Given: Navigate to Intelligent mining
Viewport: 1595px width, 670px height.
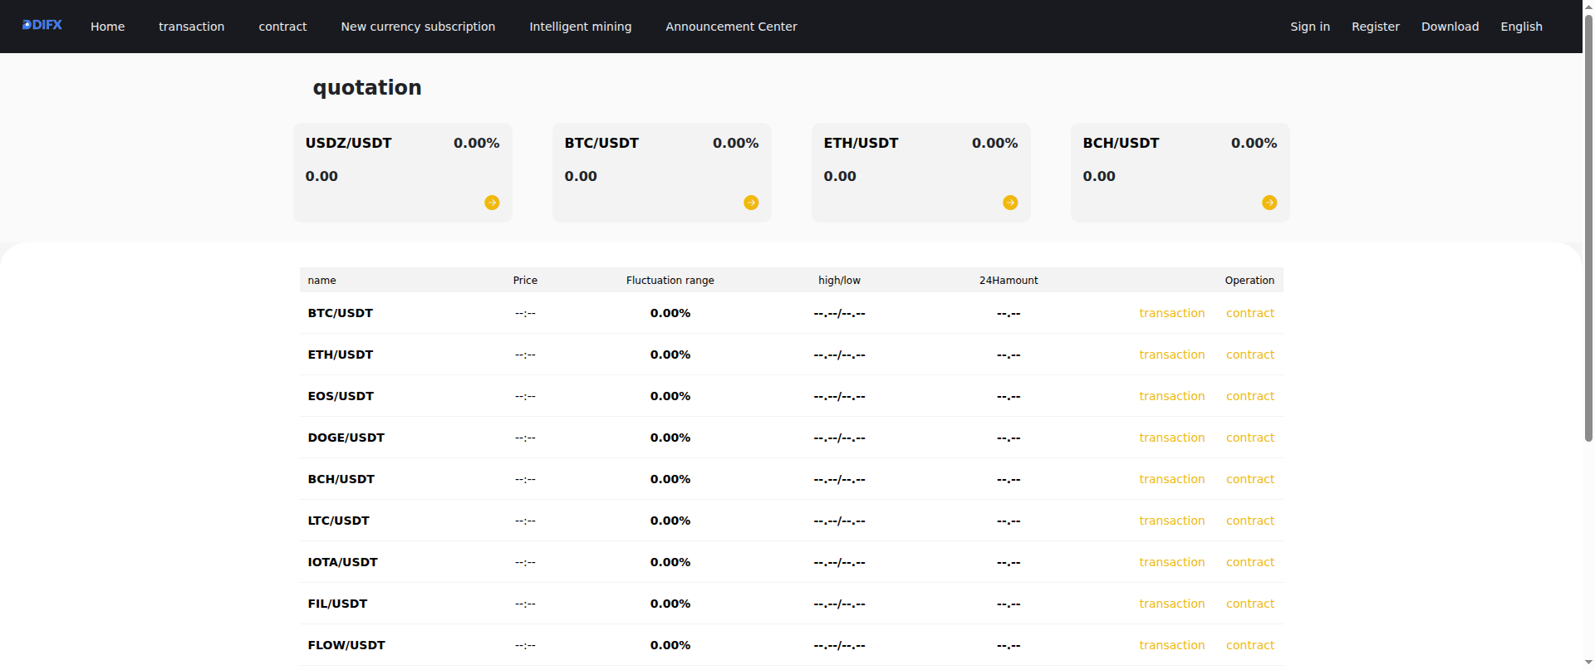Looking at the screenshot, I should 581,27.
